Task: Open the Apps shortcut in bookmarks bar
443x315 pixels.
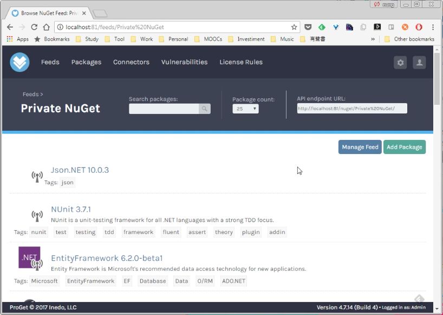Action: pos(17,39)
